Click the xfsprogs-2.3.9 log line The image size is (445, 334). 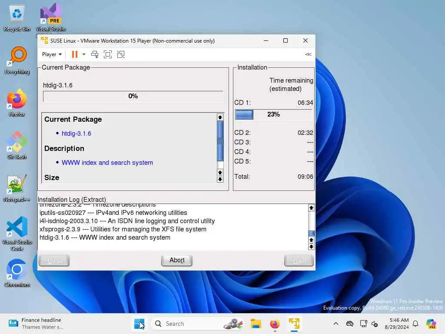[x=123, y=229]
